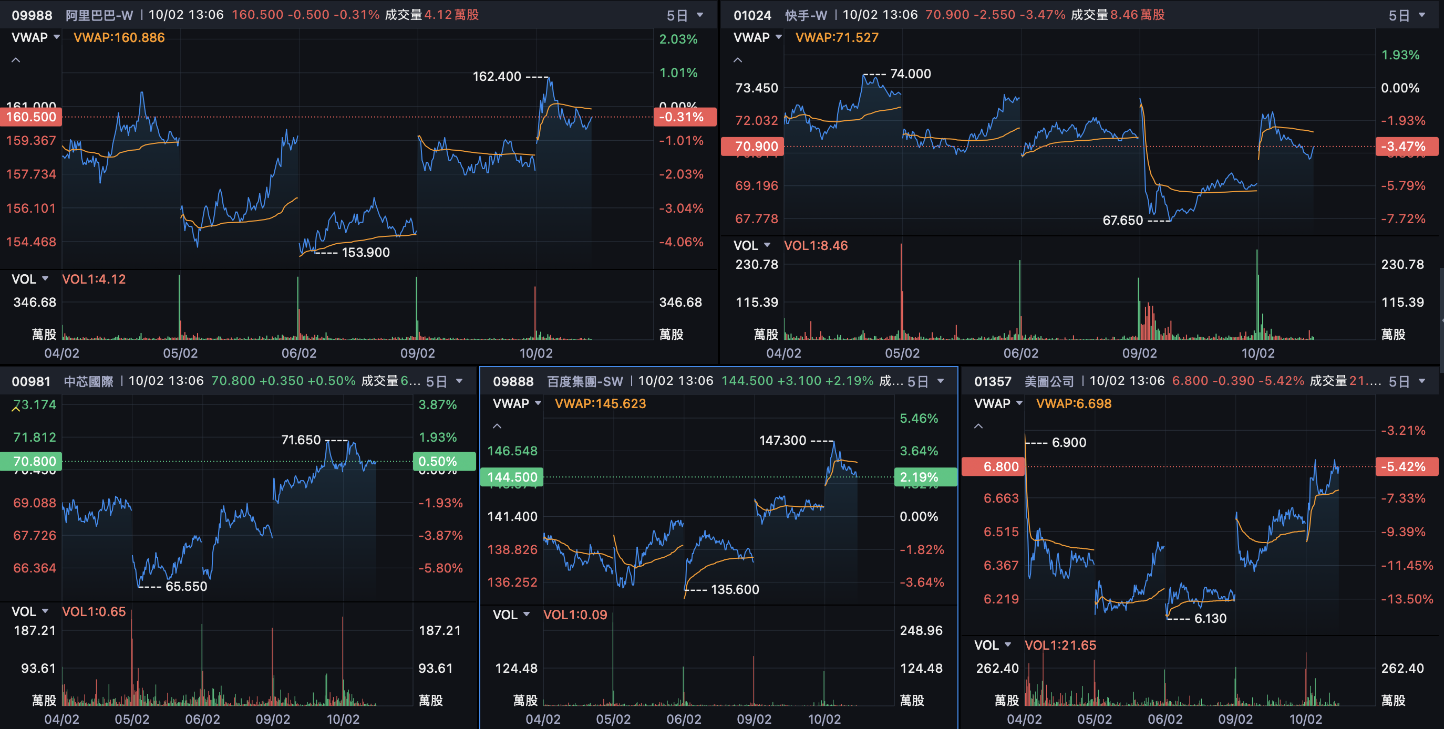
Task: Select the 美圖公司 chart panel header
Action: tap(1049, 381)
